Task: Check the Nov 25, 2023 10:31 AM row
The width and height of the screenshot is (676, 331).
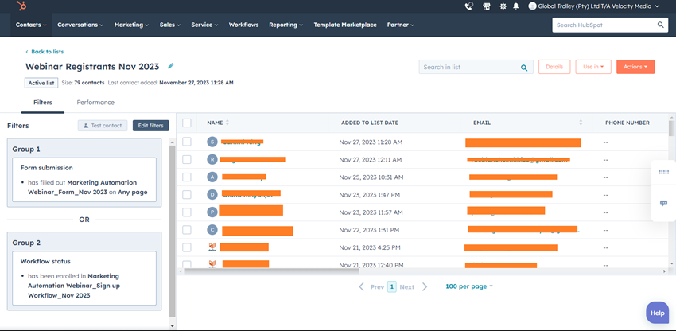Action: [x=187, y=177]
